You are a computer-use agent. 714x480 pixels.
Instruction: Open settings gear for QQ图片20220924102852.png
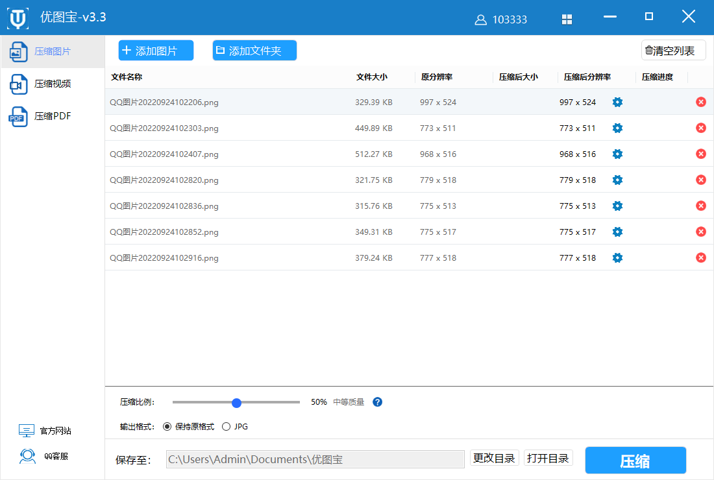(x=617, y=232)
